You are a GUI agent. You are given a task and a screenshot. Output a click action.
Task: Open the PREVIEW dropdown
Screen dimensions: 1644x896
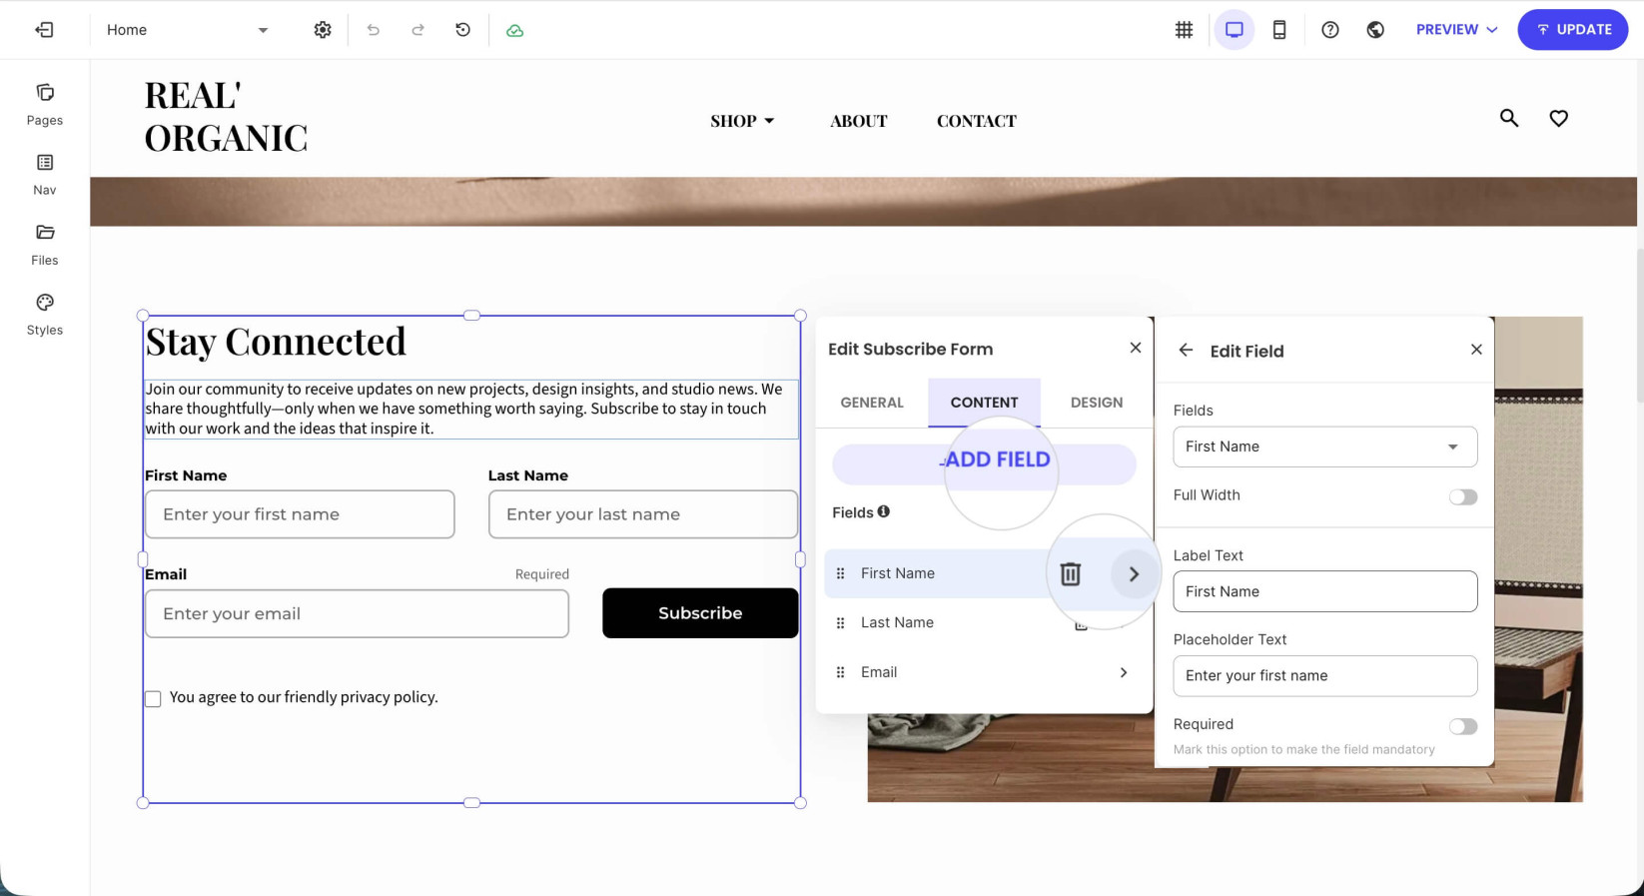point(1456,30)
